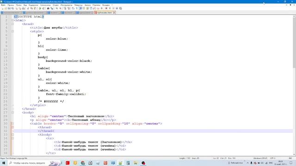The height and width of the screenshot is (166, 296).
Task: Click the Stop Recording macro icon
Action: coord(110,8)
